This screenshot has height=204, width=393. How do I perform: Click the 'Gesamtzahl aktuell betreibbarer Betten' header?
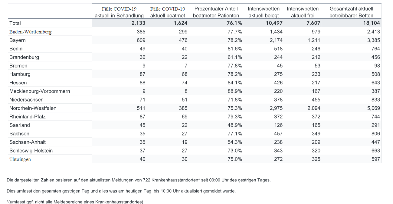[x=351, y=12]
